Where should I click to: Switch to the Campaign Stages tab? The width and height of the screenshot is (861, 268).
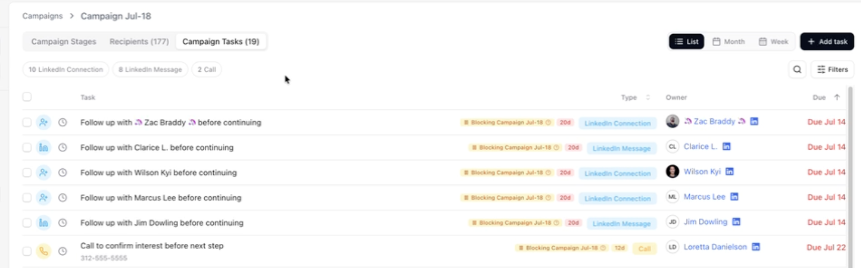click(63, 41)
